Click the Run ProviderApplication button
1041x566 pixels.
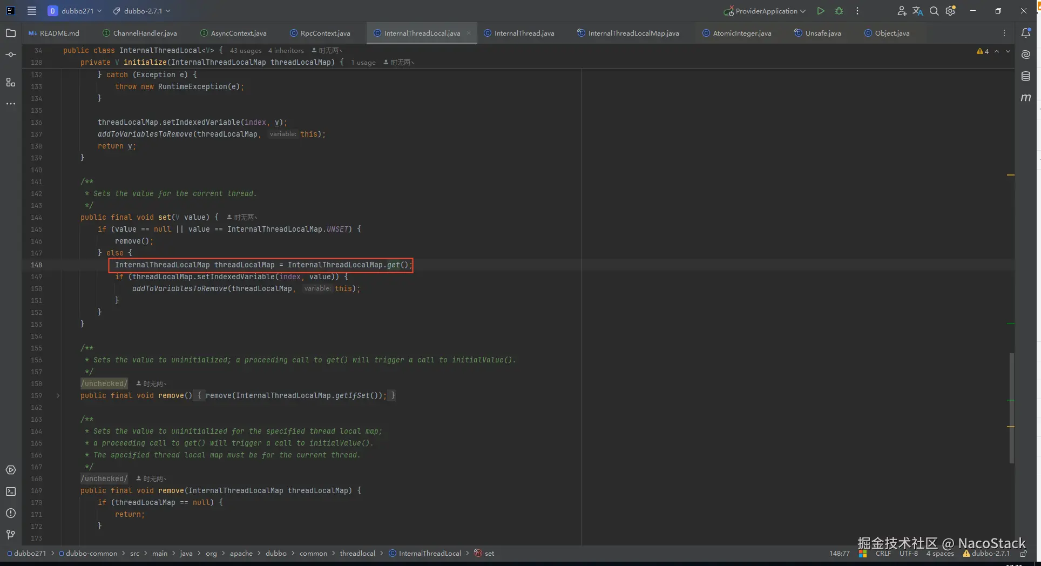(x=821, y=11)
